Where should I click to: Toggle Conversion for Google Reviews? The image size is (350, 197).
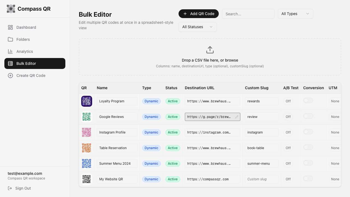[x=308, y=116]
